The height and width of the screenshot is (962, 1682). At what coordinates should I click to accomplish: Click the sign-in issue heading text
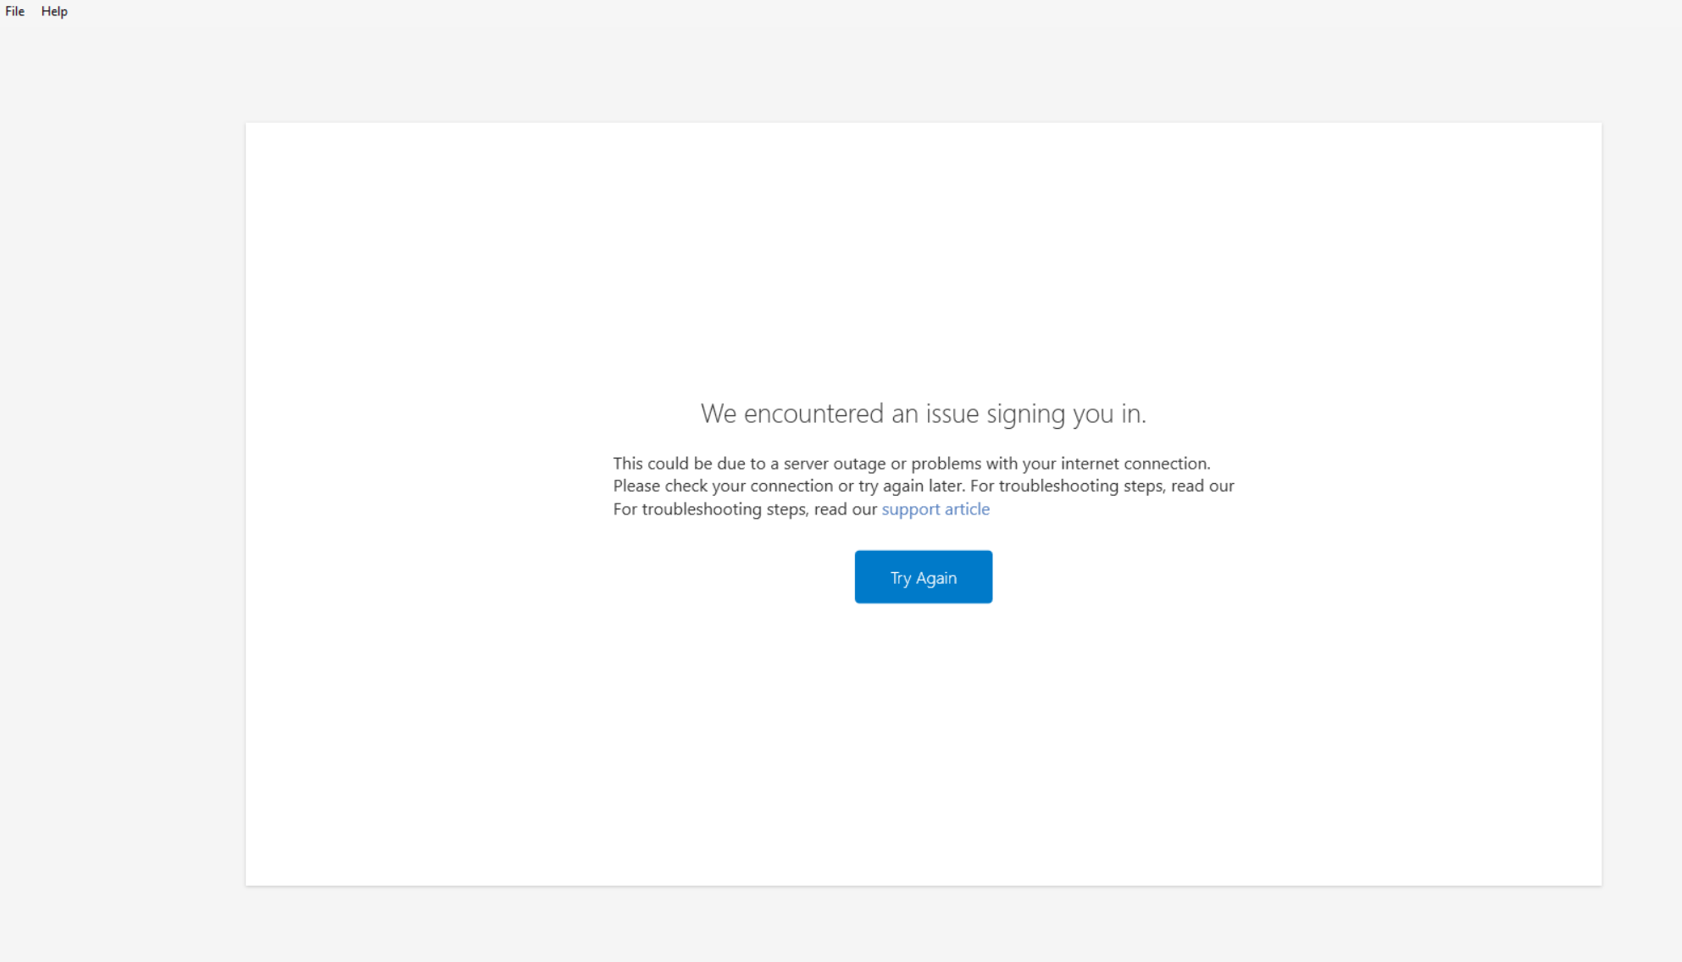923,414
